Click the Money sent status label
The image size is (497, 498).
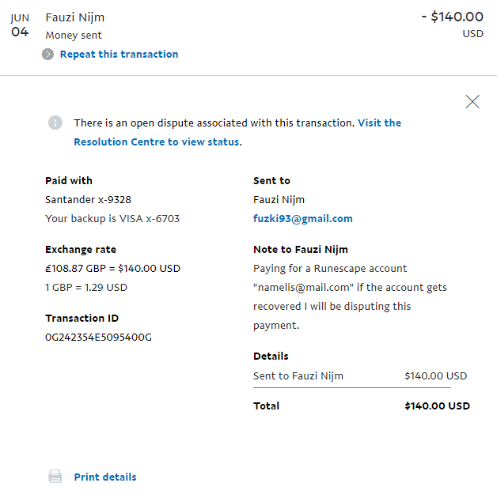point(74,36)
